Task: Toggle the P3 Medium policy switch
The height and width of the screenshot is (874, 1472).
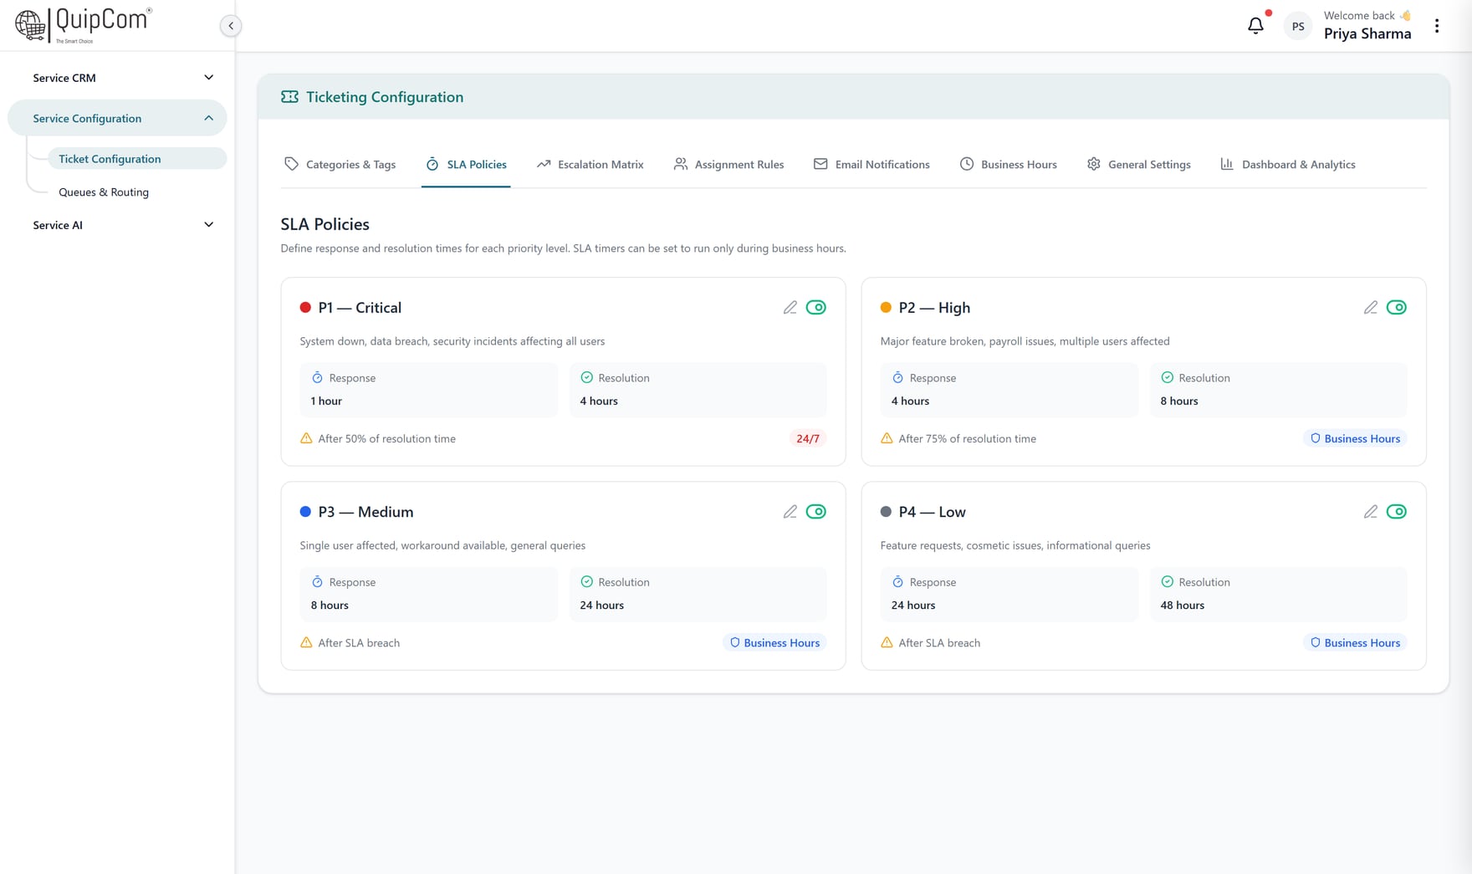Action: [x=816, y=512]
